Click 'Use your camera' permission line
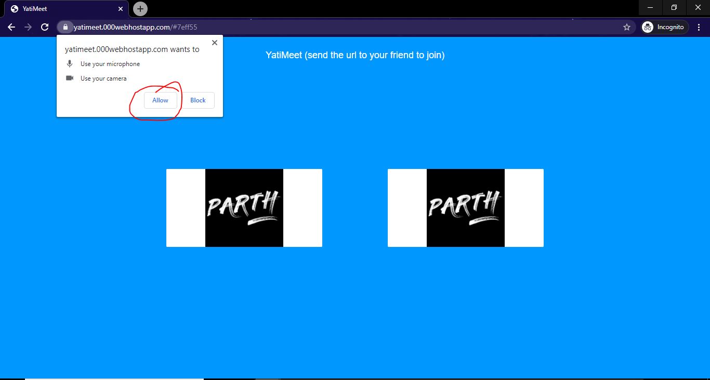Image resolution: width=710 pixels, height=380 pixels. pyautogui.click(x=103, y=78)
